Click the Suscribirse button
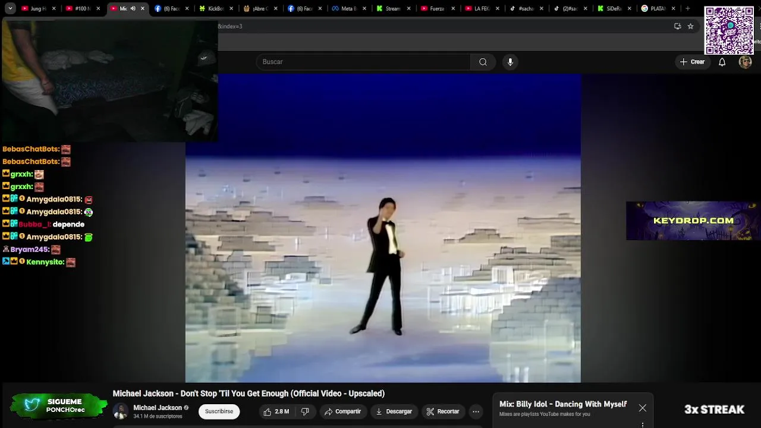The image size is (761, 428). [219, 411]
